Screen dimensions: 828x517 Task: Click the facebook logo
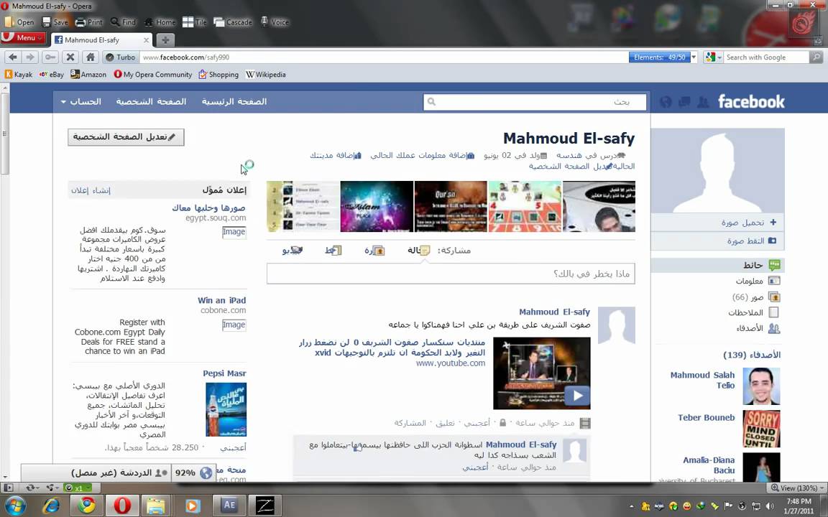click(x=751, y=101)
